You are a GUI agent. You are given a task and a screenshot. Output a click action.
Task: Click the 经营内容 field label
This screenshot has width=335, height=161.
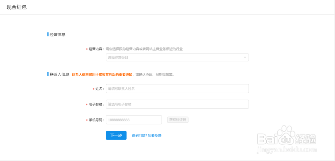(x=96, y=49)
